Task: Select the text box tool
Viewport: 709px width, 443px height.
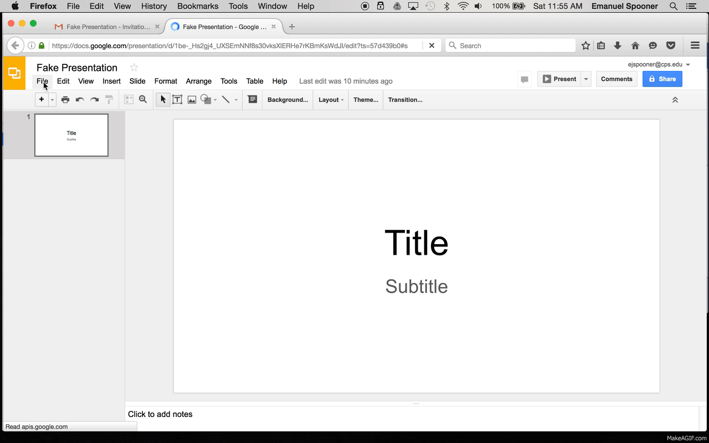Action: coord(177,100)
